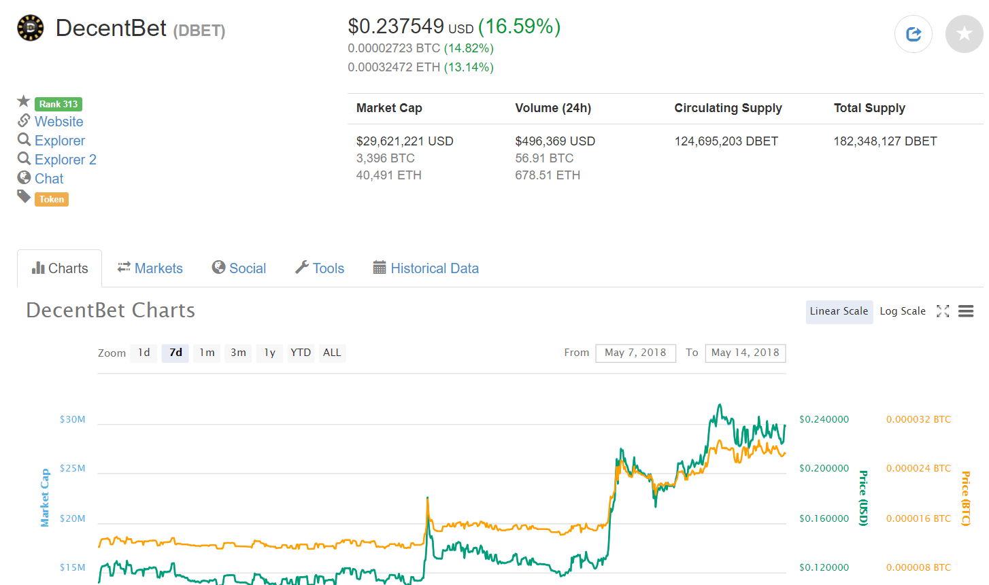Click the Explorer 2 magnifier icon
This screenshot has width=989, height=585.
click(x=23, y=159)
